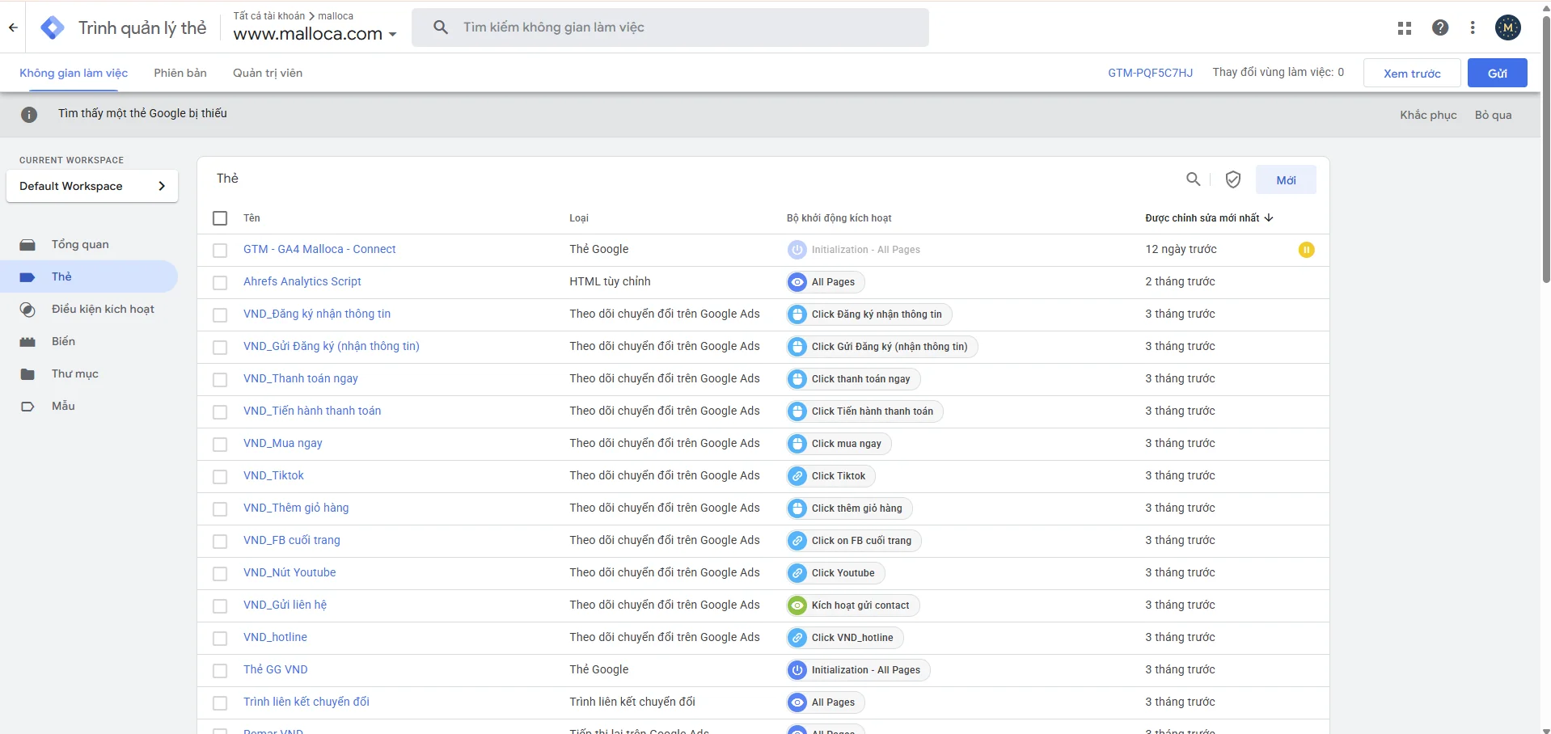The image size is (1551, 734).
Task: Click the back arrow icon
Action: pyautogui.click(x=13, y=27)
